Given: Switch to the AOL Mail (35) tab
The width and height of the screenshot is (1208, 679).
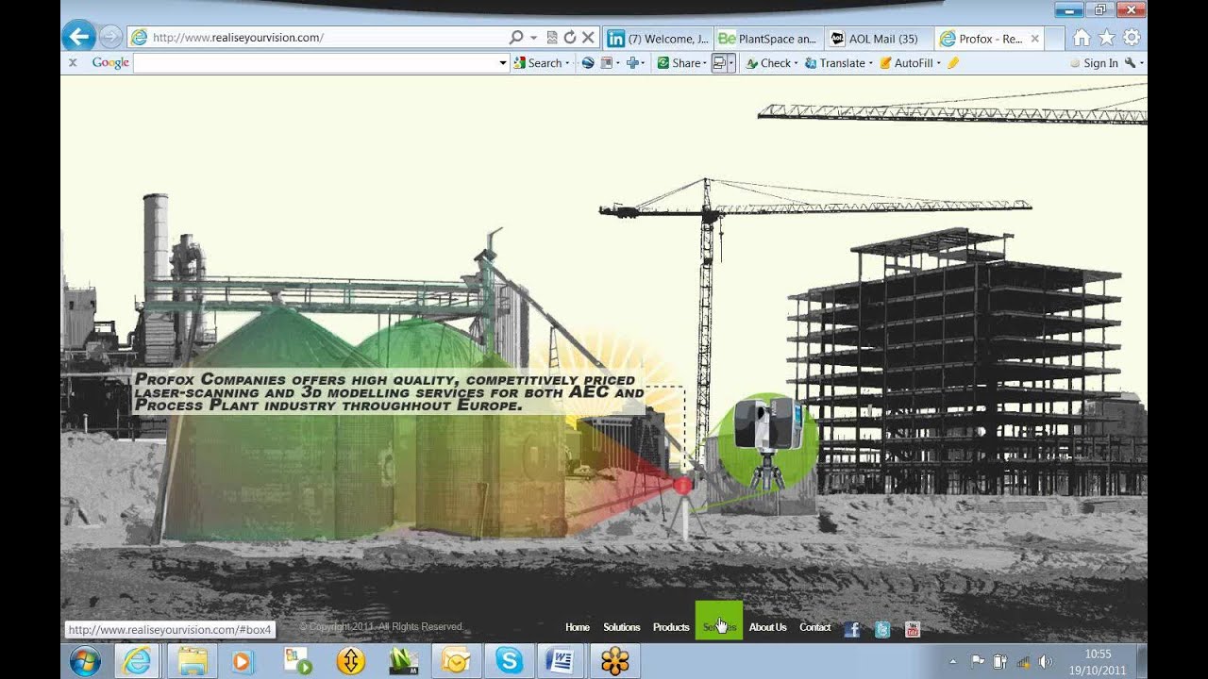Looking at the screenshot, I should [x=880, y=39].
